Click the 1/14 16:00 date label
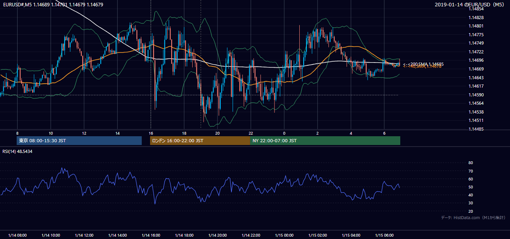The height and width of the screenshot is (239, 510). coord(150,235)
